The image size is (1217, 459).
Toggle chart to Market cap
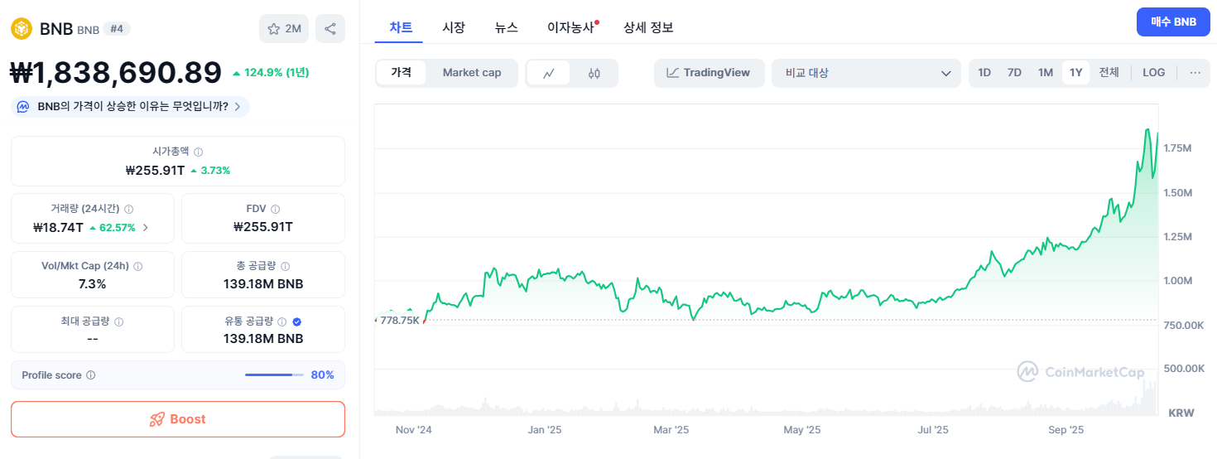point(472,73)
